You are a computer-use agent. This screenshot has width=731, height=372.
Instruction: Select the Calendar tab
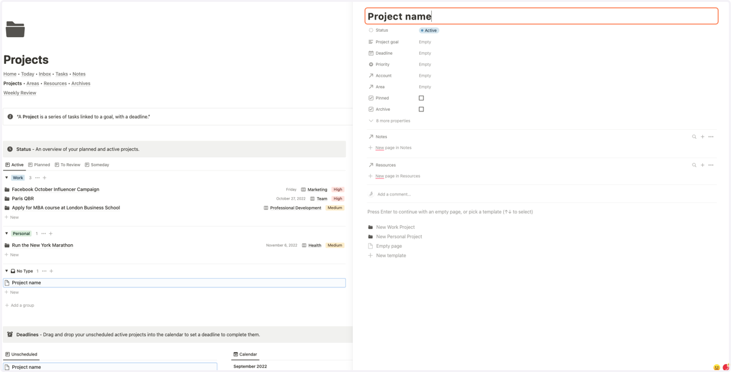coord(245,354)
